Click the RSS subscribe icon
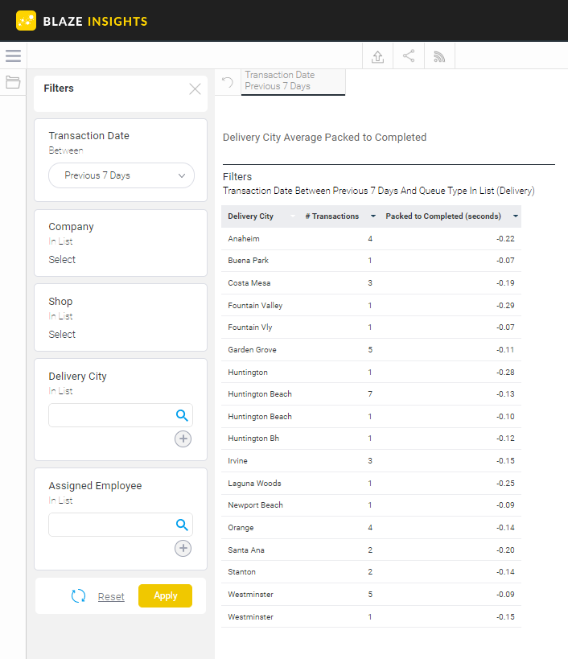This screenshot has height=659, width=568. pyautogui.click(x=439, y=56)
